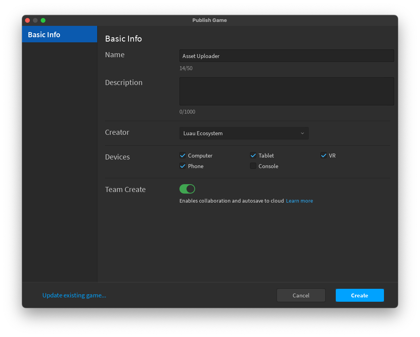The height and width of the screenshot is (337, 420).
Task: Click the Cancel button
Action: point(301,295)
